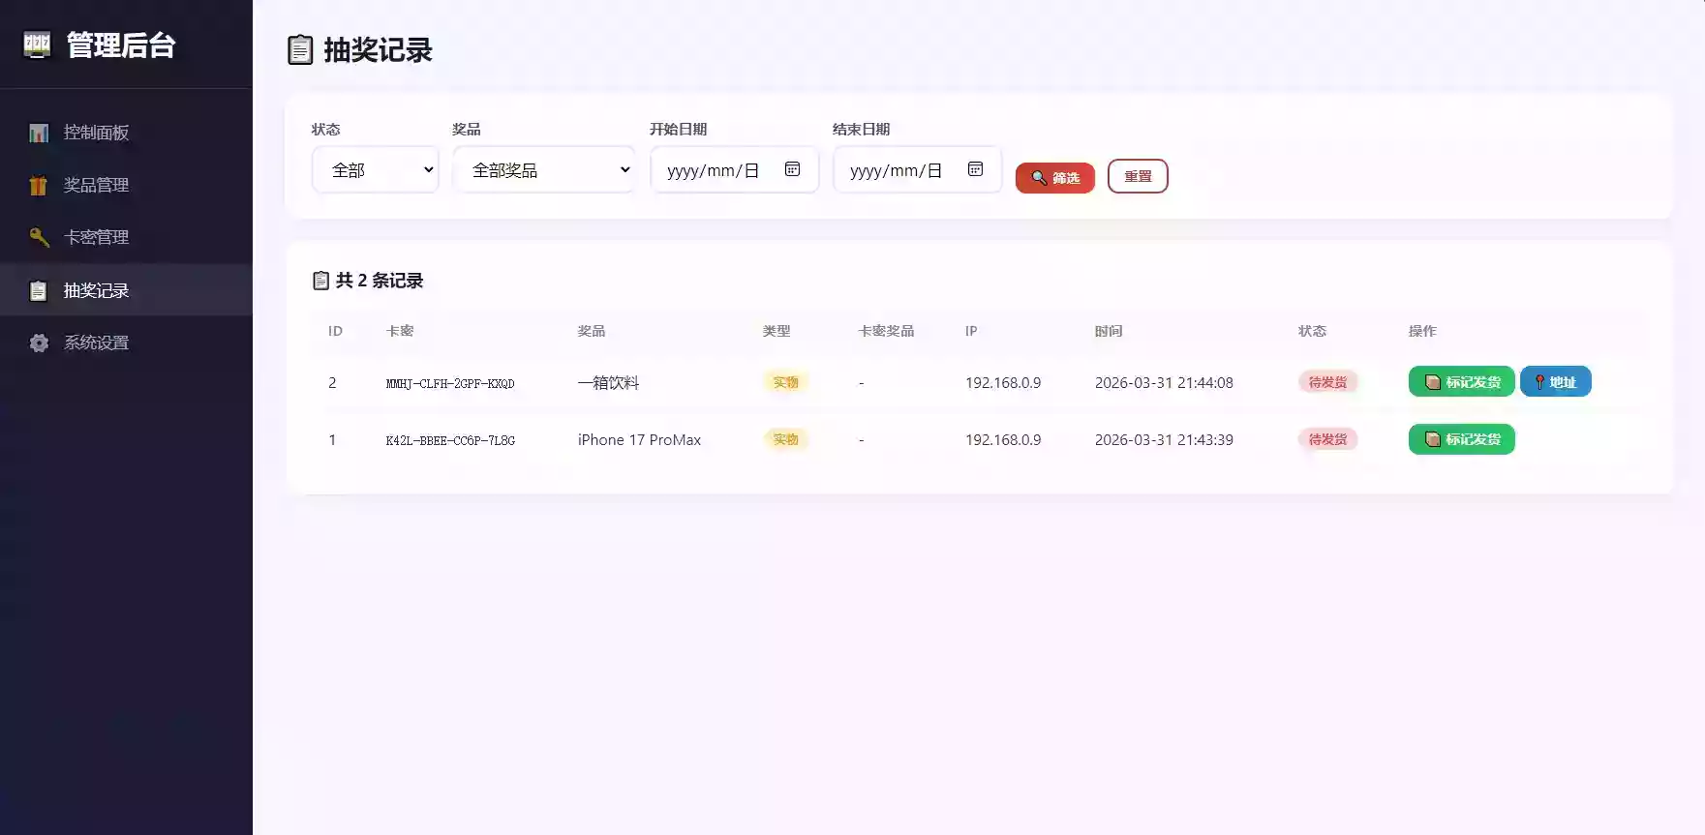Image resolution: width=1705 pixels, height=835 pixels.
Task: Click the 实物 type tag in the iPhone 17 ProMax row
Action: click(786, 439)
